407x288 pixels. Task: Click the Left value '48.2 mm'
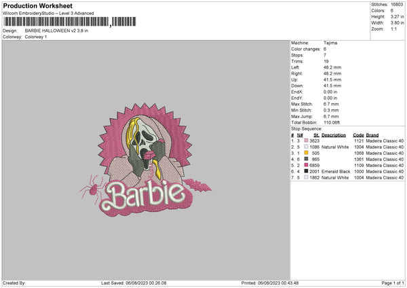click(x=332, y=67)
